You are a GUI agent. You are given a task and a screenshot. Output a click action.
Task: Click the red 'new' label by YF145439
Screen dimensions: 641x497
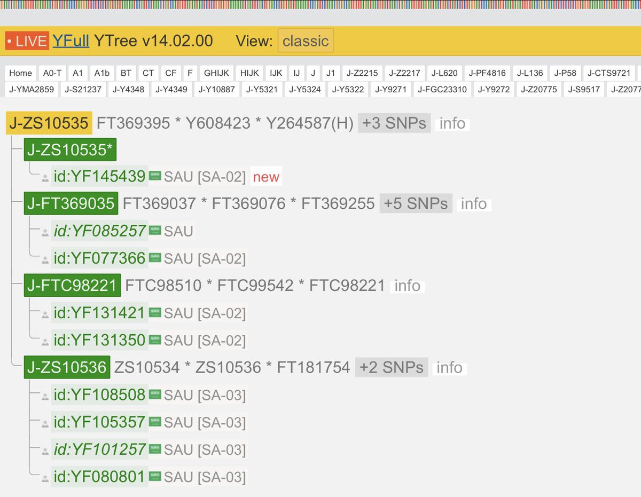[x=266, y=177]
